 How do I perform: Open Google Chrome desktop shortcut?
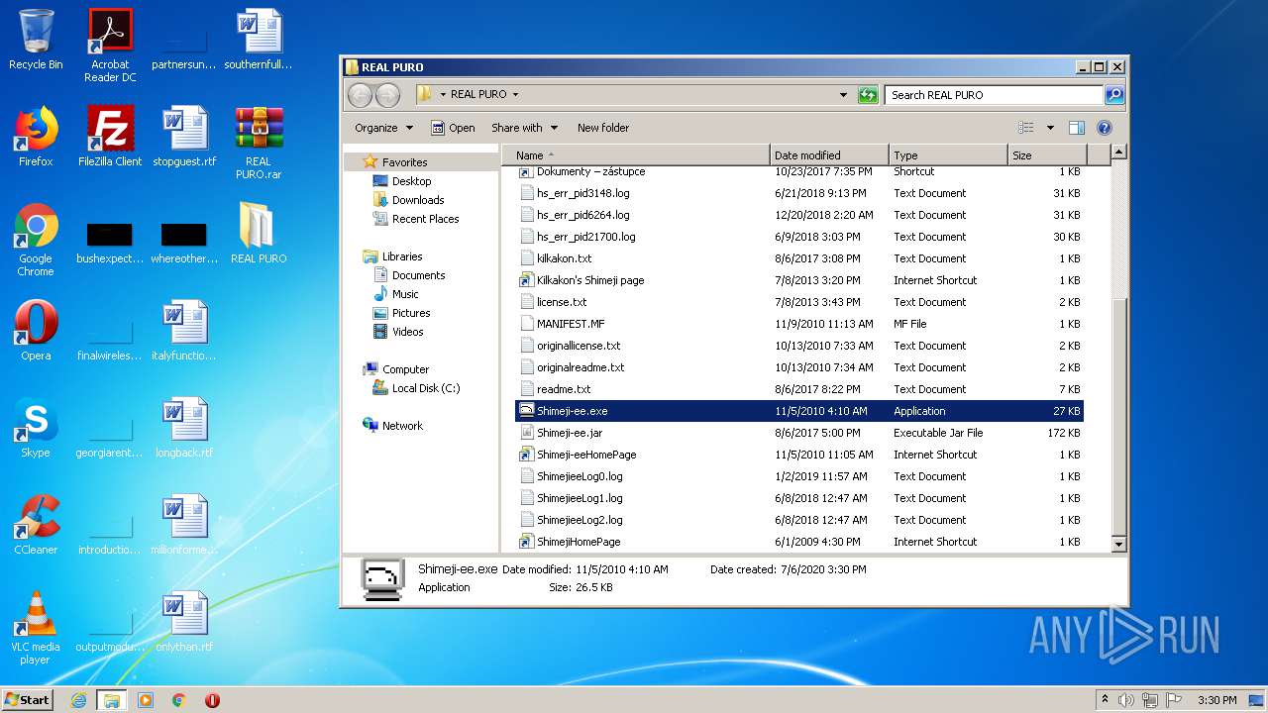tap(36, 240)
